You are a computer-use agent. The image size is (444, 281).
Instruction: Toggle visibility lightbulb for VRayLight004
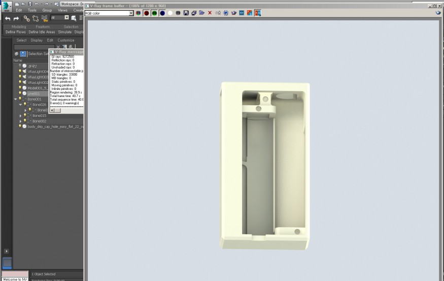(x=20, y=71)
